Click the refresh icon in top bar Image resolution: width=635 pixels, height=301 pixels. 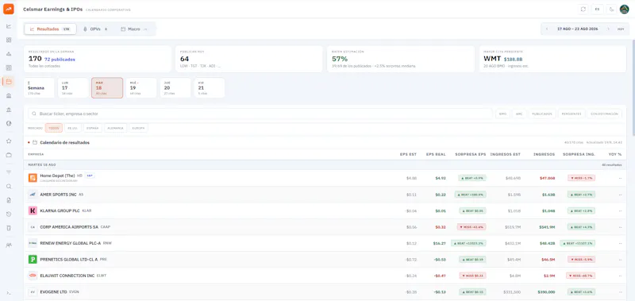pos(583,9)
